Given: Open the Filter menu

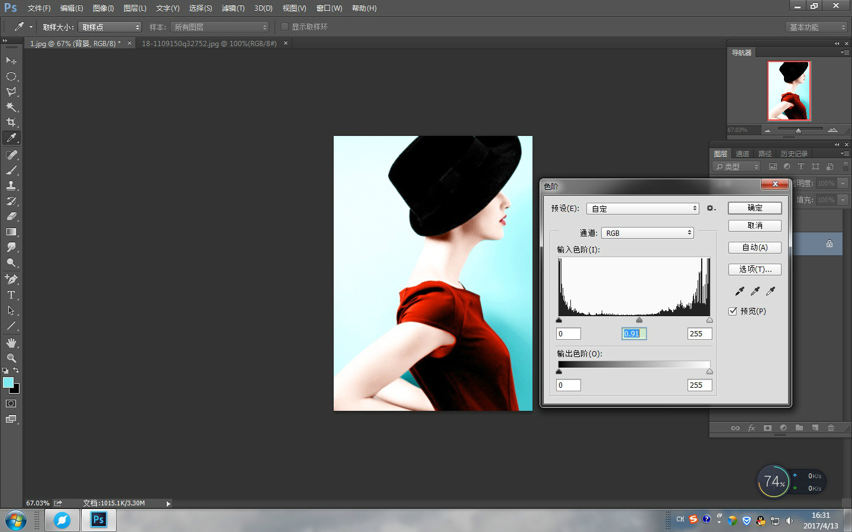Looking at the screenshot, I should pyautogui.click(x=233, y=8).
